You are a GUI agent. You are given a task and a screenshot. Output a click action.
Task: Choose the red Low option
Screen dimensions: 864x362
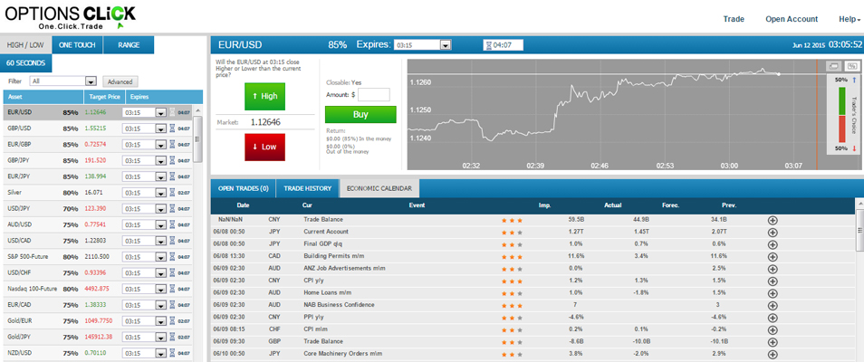pyautogui.click(x=270, y=147)
